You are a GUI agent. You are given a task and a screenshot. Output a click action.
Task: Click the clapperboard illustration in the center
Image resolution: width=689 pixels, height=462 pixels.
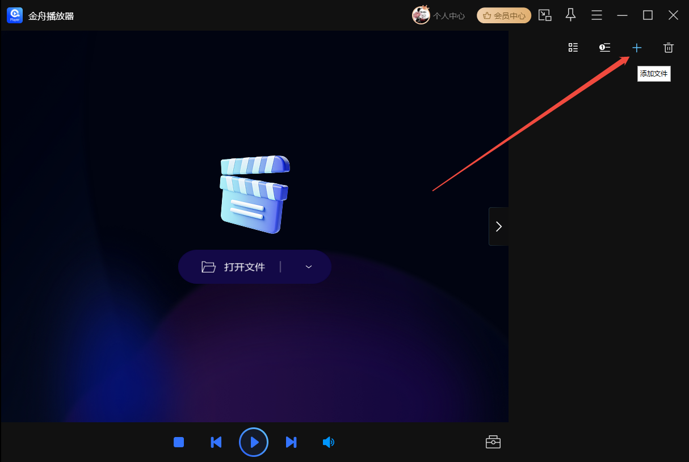[254, 194]
